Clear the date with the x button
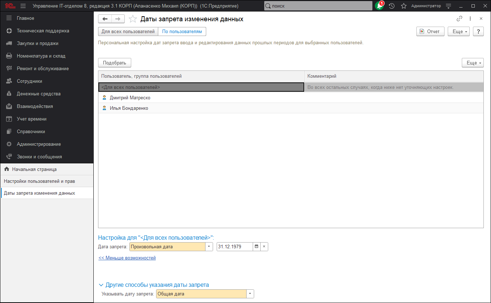This screenshot has width=491, height=303. (x=264, y=247)
